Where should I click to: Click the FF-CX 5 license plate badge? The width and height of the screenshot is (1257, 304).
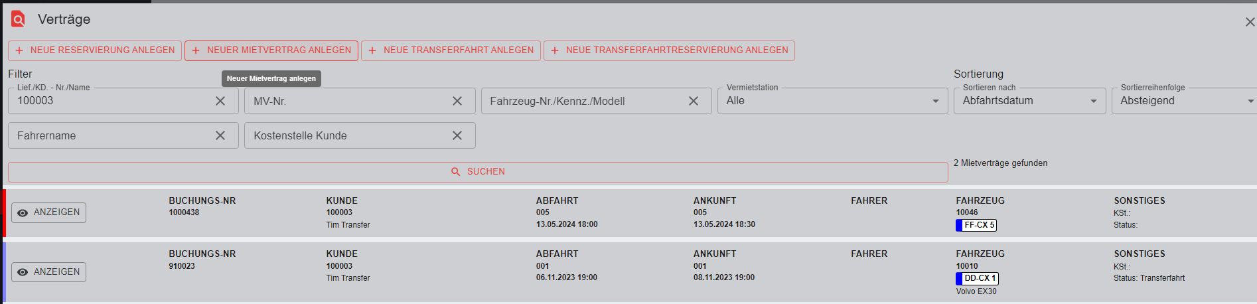click(976, 225)
